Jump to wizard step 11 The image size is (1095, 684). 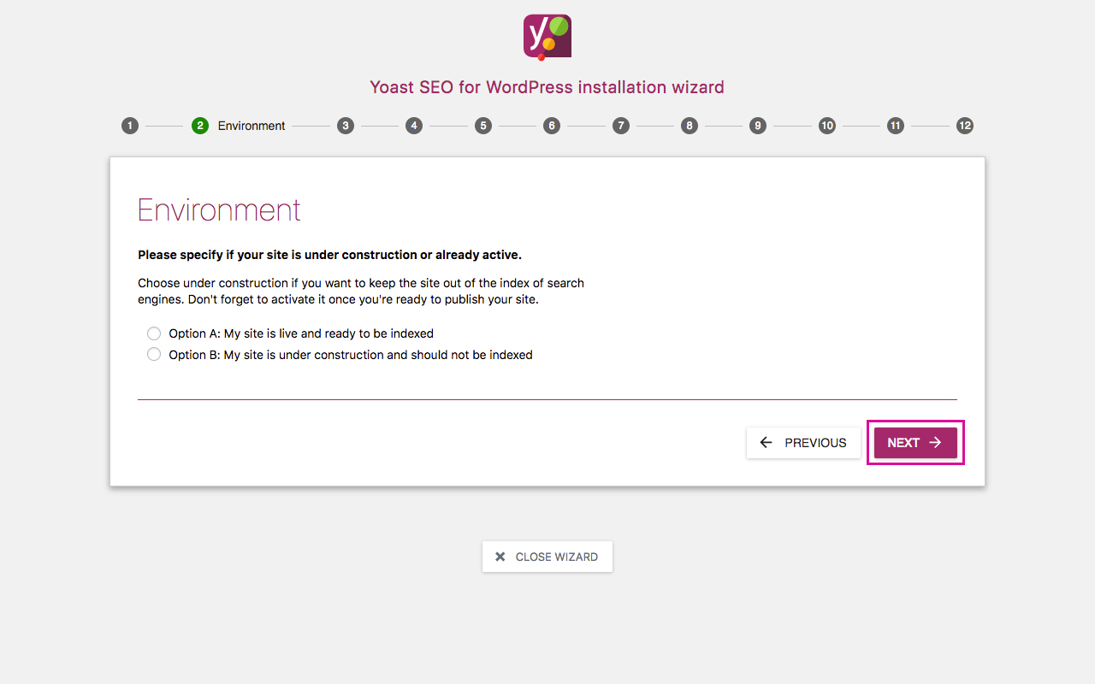click(896, 126)
